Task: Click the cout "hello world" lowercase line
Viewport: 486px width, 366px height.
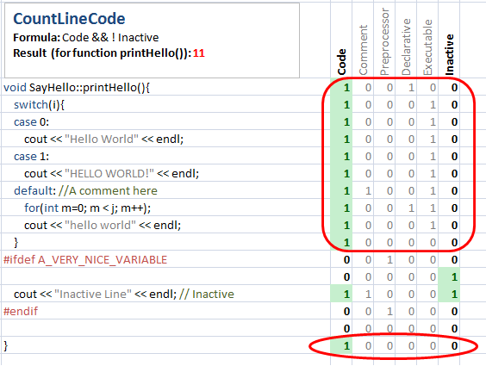Action: [103, 225]
